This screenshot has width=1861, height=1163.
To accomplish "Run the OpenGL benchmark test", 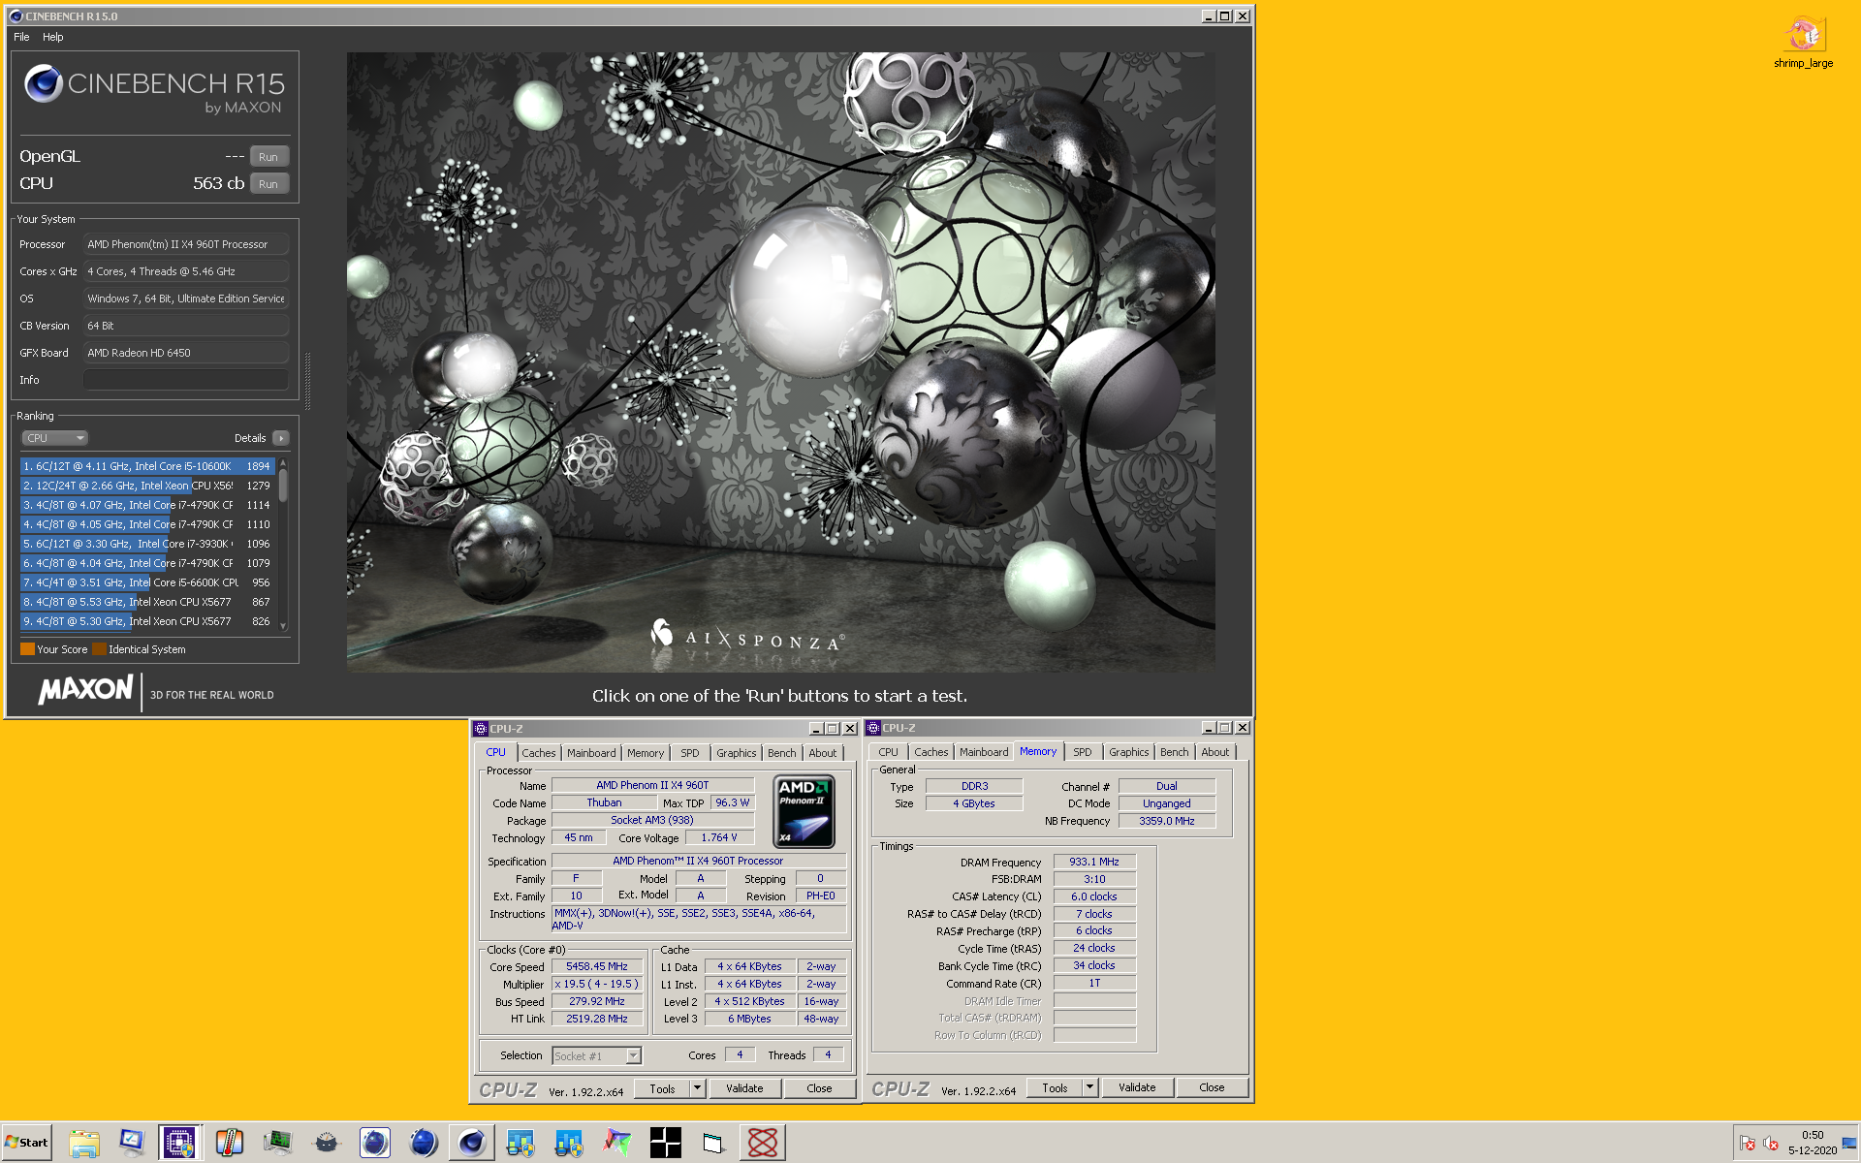I will click(x=268, y=156).
